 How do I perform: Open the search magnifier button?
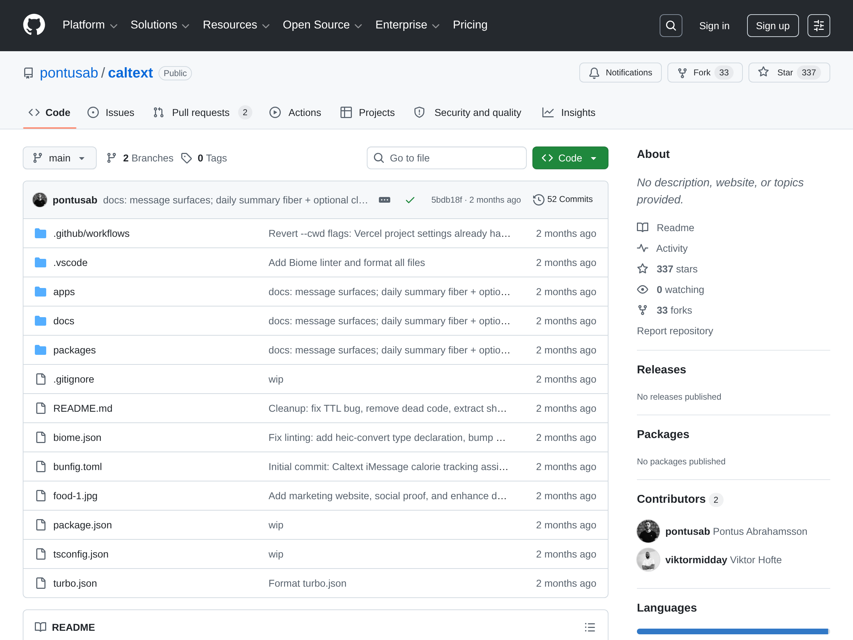tap(671, 26)
